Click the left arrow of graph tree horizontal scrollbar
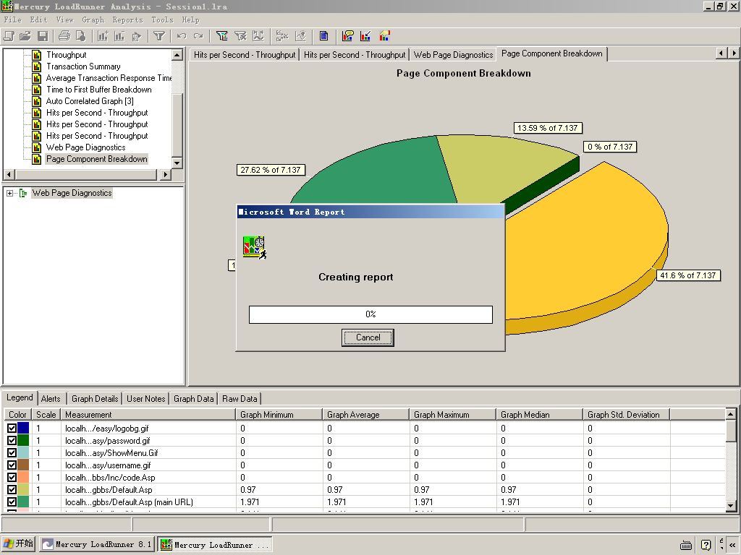 click(x=9, y=175)
